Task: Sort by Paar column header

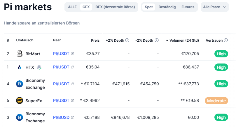Action: (x=57, y=40)
